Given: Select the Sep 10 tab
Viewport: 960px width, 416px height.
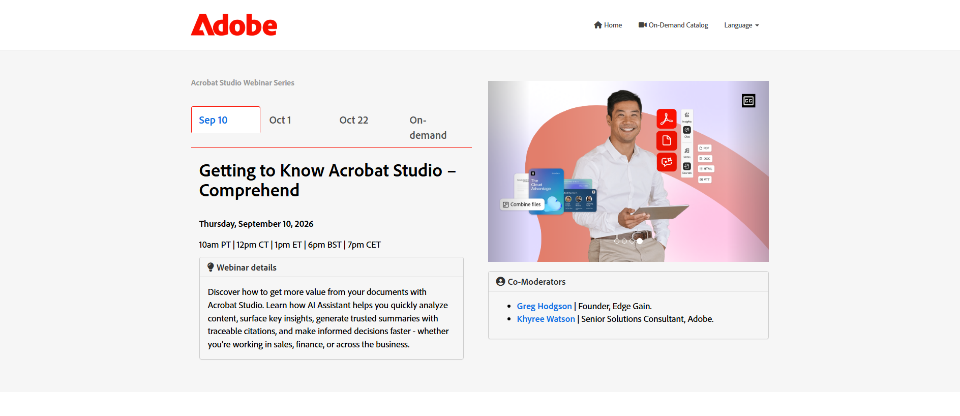Looking at the screenshot, I should pyautogui.click(x=226, y=120).
